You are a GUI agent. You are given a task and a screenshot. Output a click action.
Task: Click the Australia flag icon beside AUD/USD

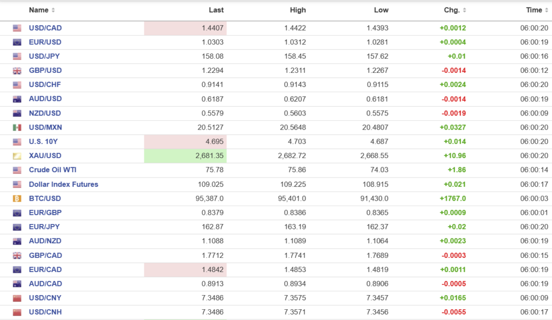[17, 99]
